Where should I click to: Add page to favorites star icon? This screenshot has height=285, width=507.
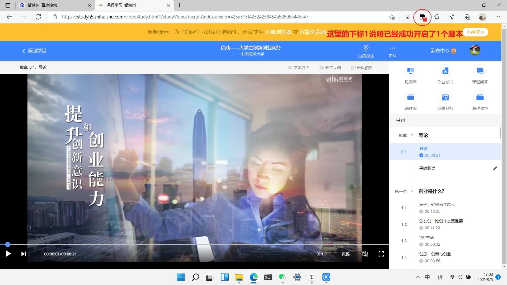392,17
